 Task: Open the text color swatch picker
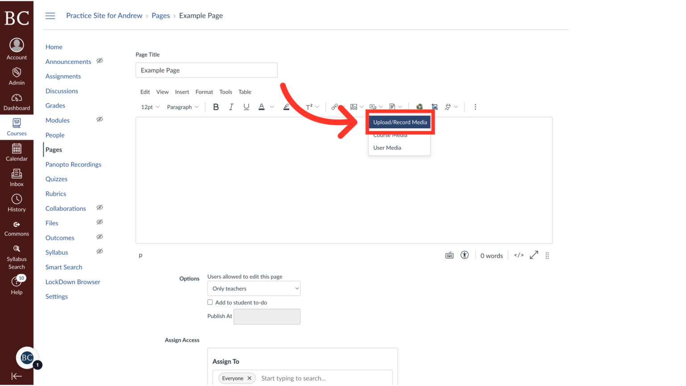261,107
